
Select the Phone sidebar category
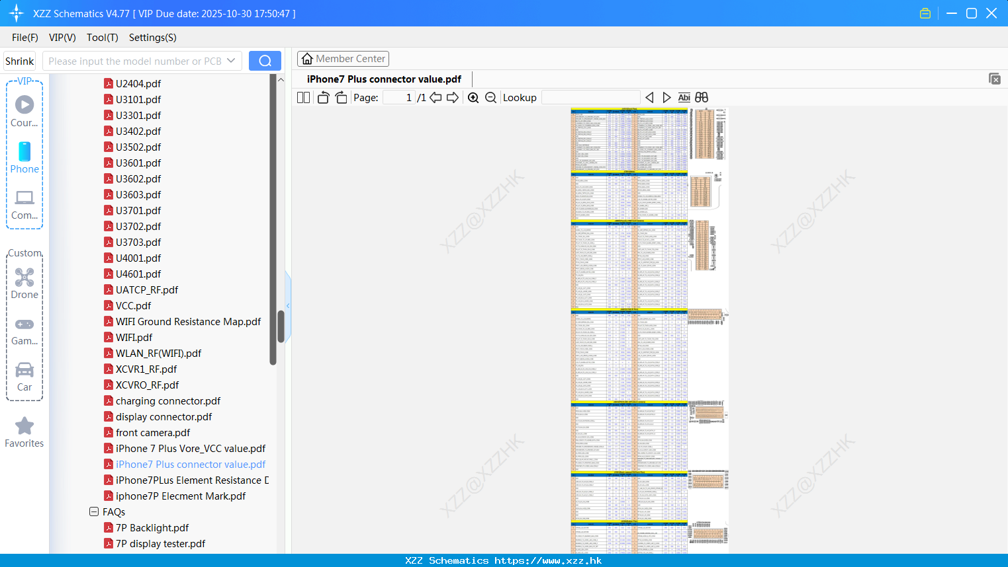click(24, 158)
